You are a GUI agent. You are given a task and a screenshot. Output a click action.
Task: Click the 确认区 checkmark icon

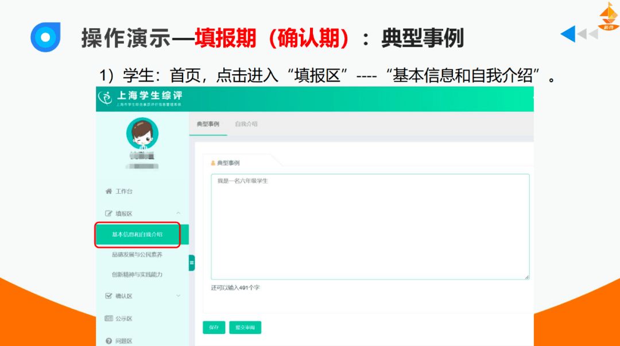[108, 296]
